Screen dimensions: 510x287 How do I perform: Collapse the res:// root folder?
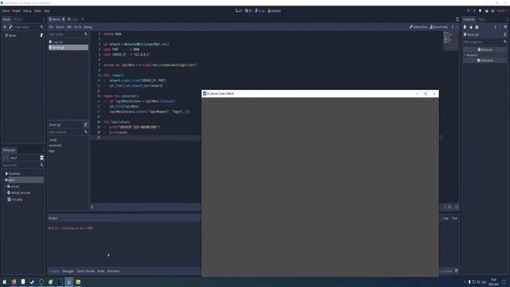(5, 179)
